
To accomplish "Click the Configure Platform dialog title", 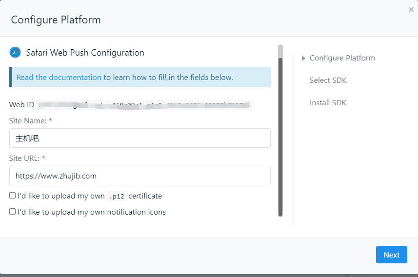I will point(56,20).
